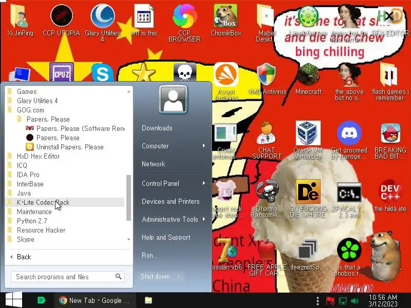Collapse the GOG.com folder
Image resolution: width=411 pixels, height=308 pixels.
65,110
